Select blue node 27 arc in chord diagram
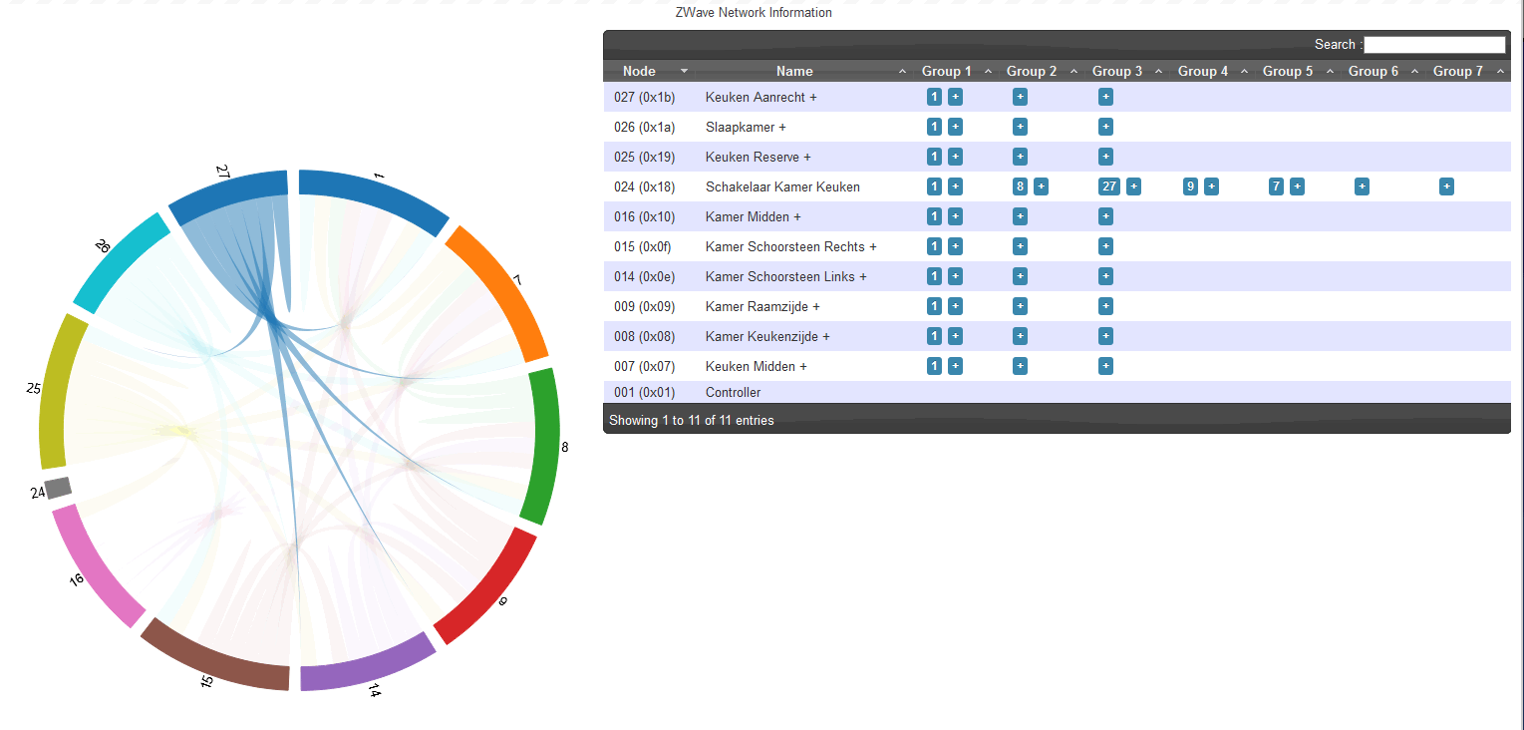 click(230, 193)
